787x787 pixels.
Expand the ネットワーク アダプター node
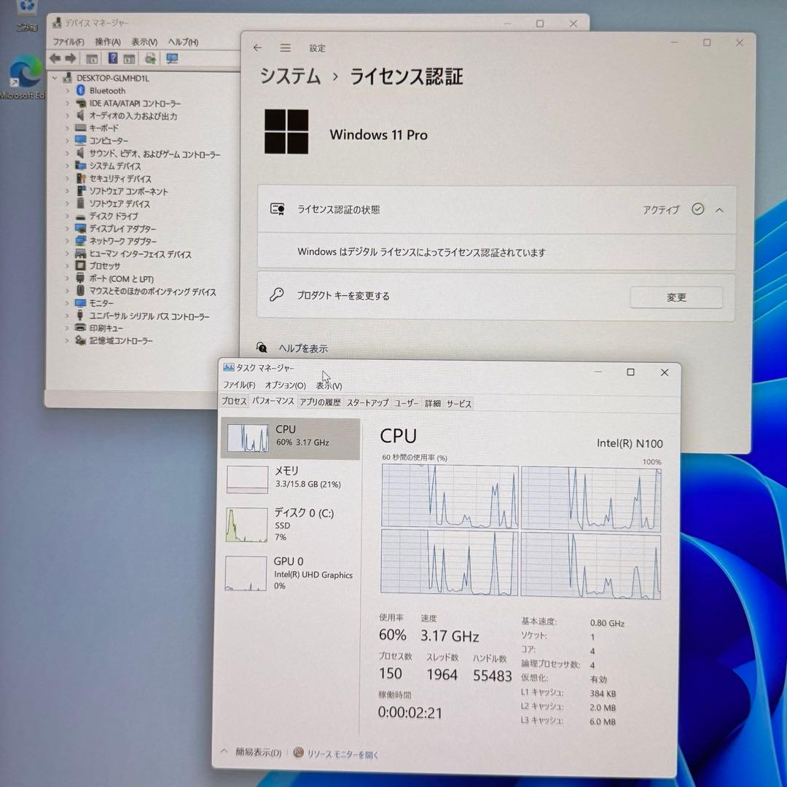pos(67,241)
